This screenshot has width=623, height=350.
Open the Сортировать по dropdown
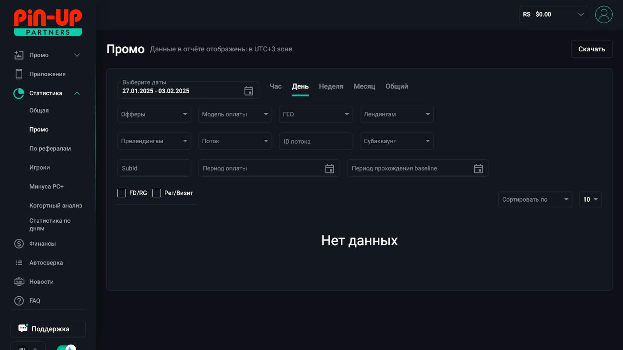click(535, 200)
